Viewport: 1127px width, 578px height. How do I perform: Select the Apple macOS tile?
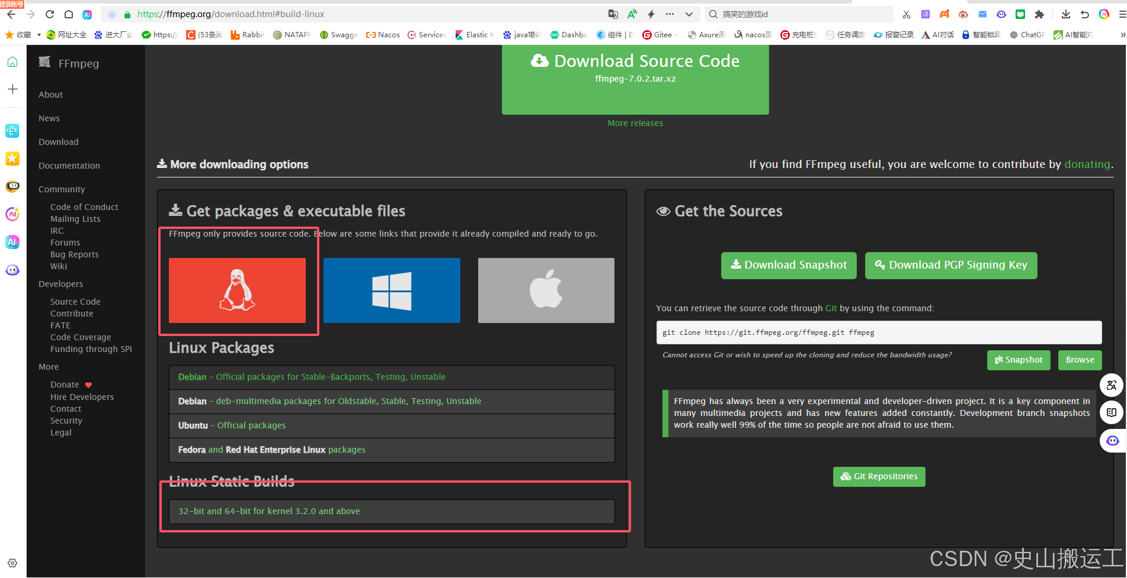coord(546,290)
